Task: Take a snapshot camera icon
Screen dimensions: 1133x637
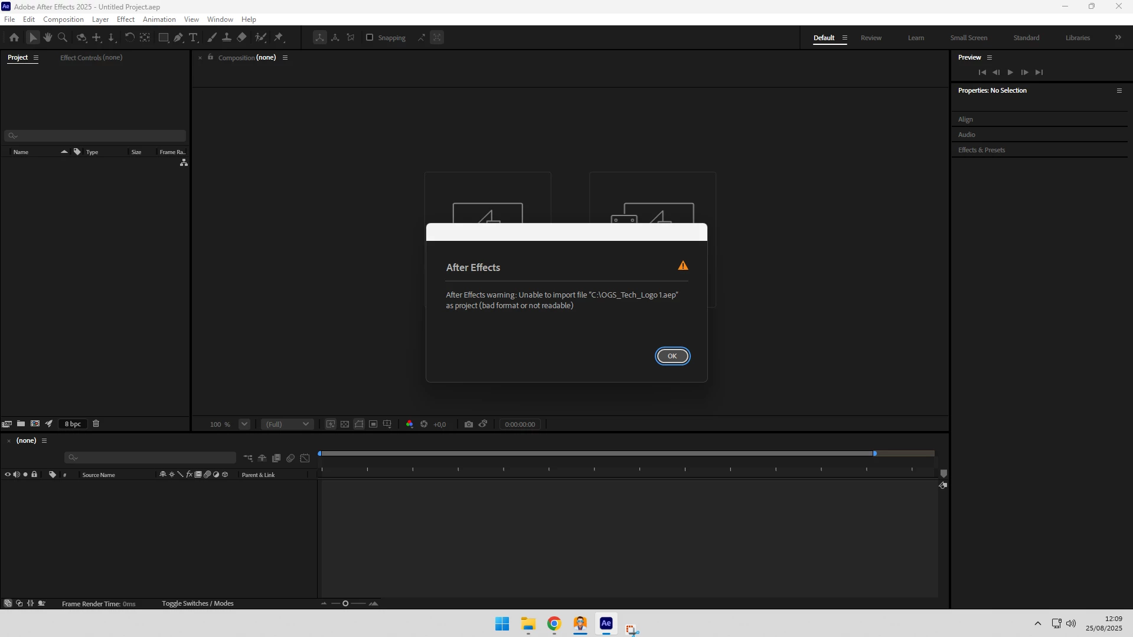Action: coord(469,424)
